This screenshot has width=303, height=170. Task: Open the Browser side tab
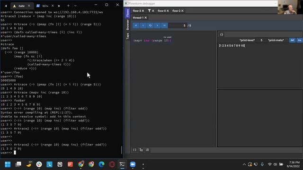127,25
